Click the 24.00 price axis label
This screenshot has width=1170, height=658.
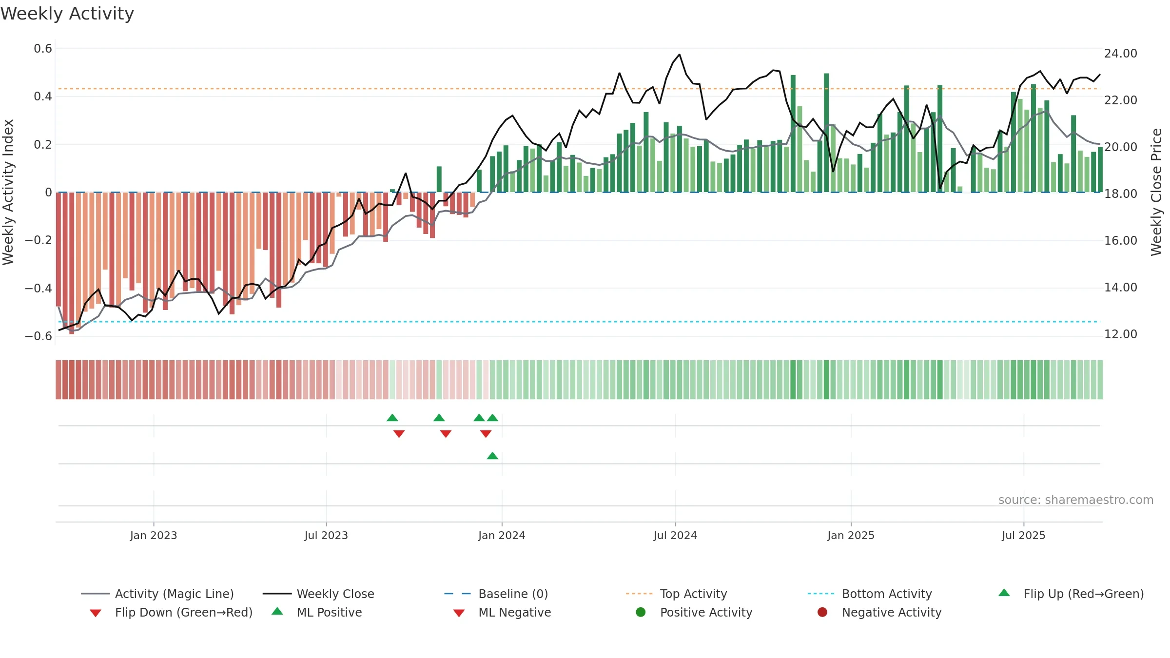(1121, 53)
